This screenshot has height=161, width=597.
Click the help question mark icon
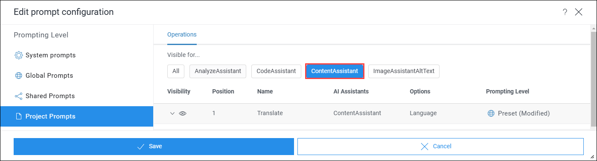click(x=565, y=12)
